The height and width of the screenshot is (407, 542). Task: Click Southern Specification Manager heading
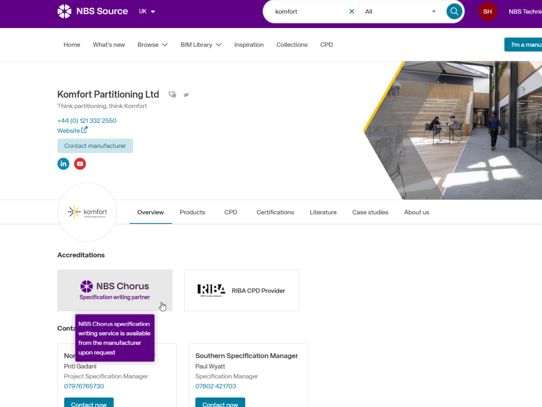(247, 356)
